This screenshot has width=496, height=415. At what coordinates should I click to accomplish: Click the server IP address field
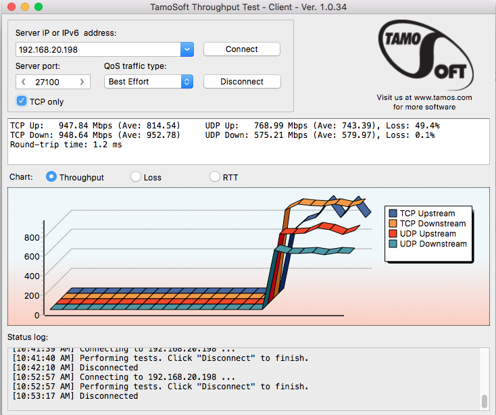[98, 49]
